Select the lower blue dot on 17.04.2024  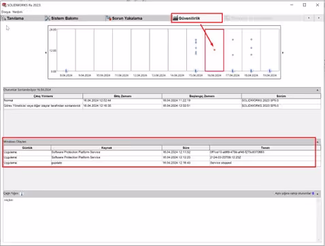coord(233,55)
